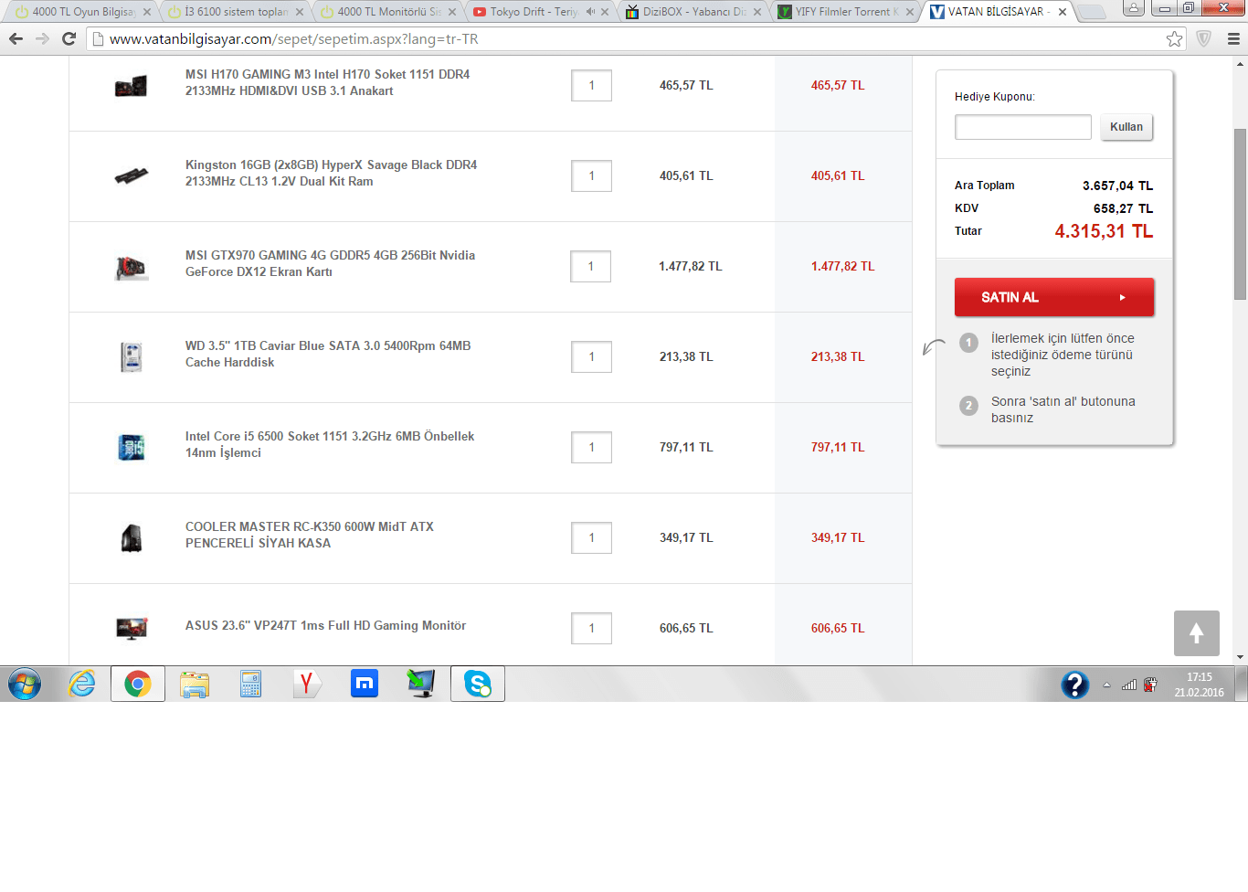The width and height of the screenshot is (1248, 892).
Task: Switch to the 4000 TL Oyun Bilgisayarı tab
Action: 82,12
